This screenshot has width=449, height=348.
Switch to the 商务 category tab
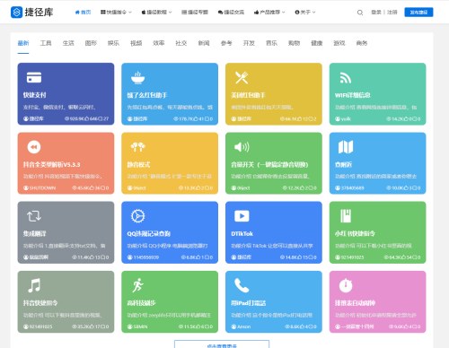click(x=362, y=43)
